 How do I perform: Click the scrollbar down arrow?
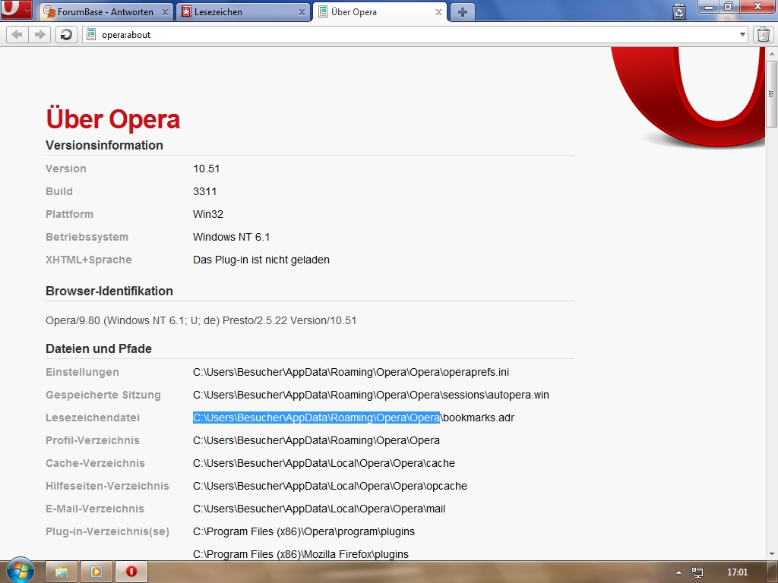coord(772,554)
